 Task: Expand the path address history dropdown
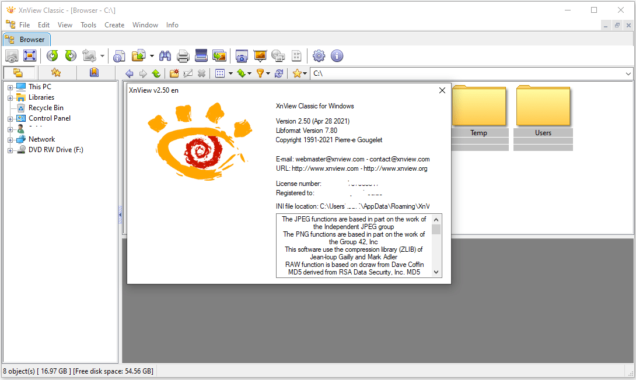(628, 74)
